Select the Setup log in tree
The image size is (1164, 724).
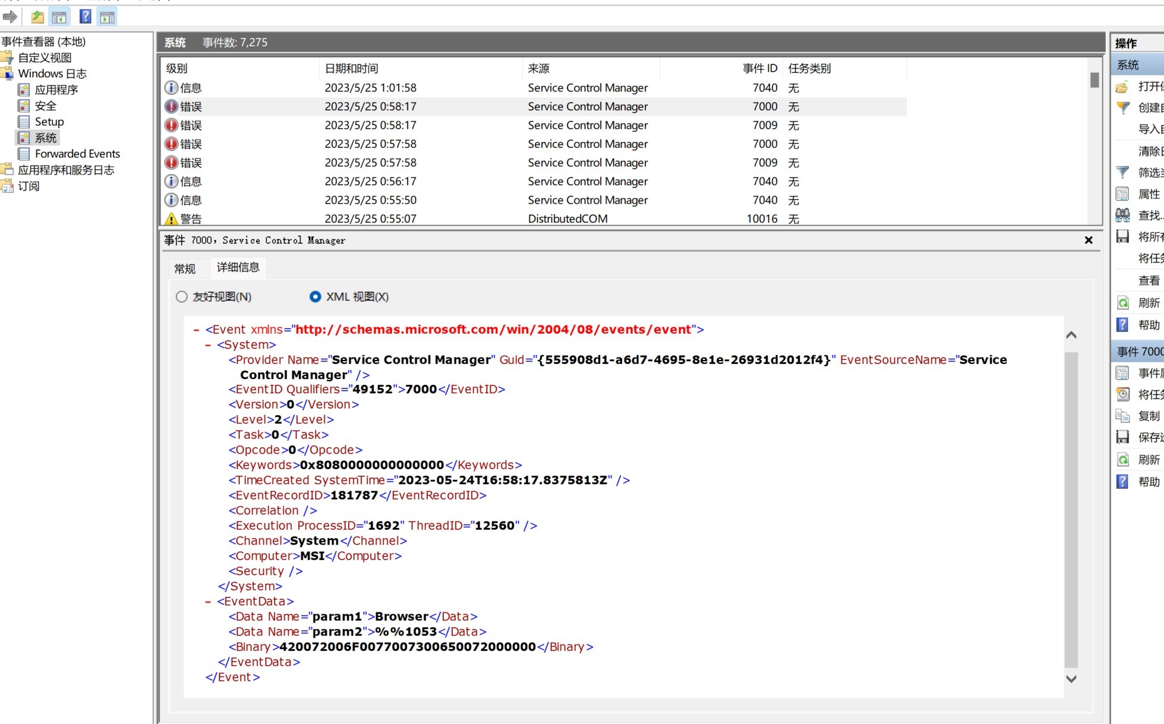click(x=49, y=122)
